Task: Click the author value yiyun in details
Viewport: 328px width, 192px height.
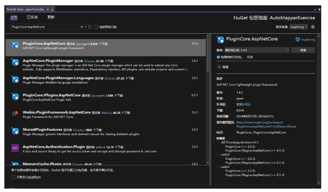Action: (x=240, y=98)
